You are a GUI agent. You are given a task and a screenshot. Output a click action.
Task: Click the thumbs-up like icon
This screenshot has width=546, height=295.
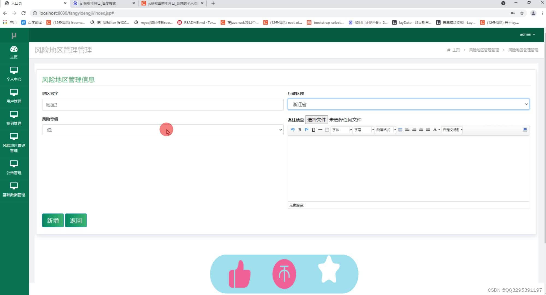pyautogui.click(x=239, y=274)
